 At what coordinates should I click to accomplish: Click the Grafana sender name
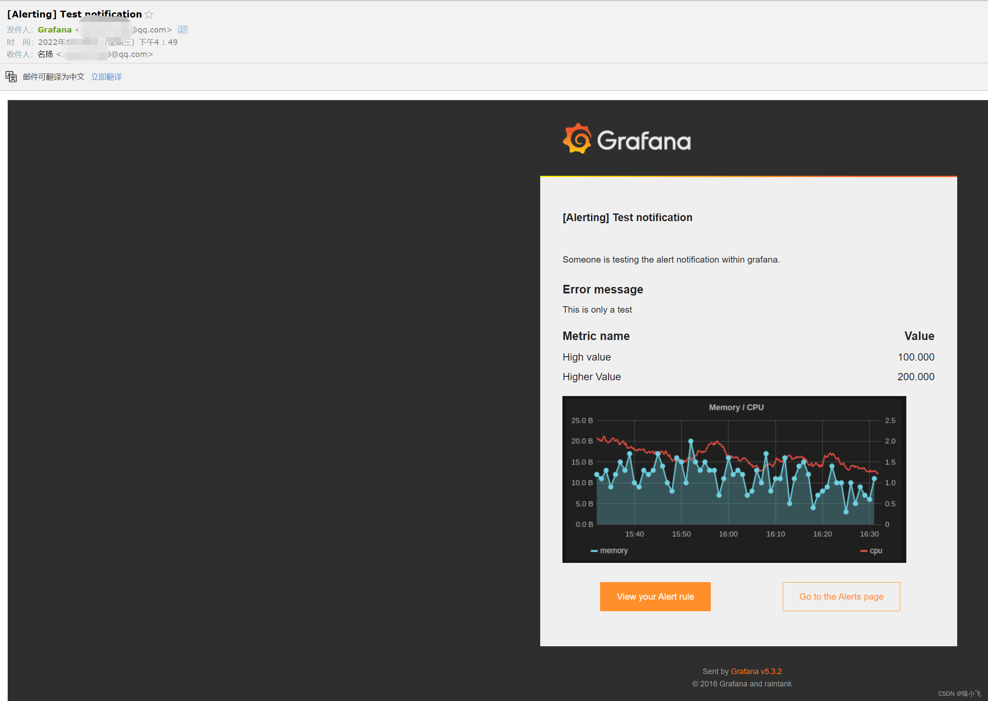(54, 30)
